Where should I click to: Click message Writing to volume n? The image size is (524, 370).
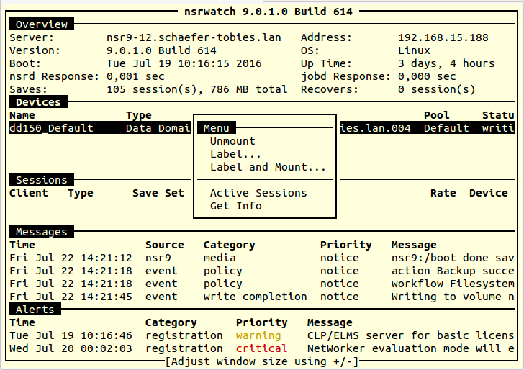click(453, 297)
